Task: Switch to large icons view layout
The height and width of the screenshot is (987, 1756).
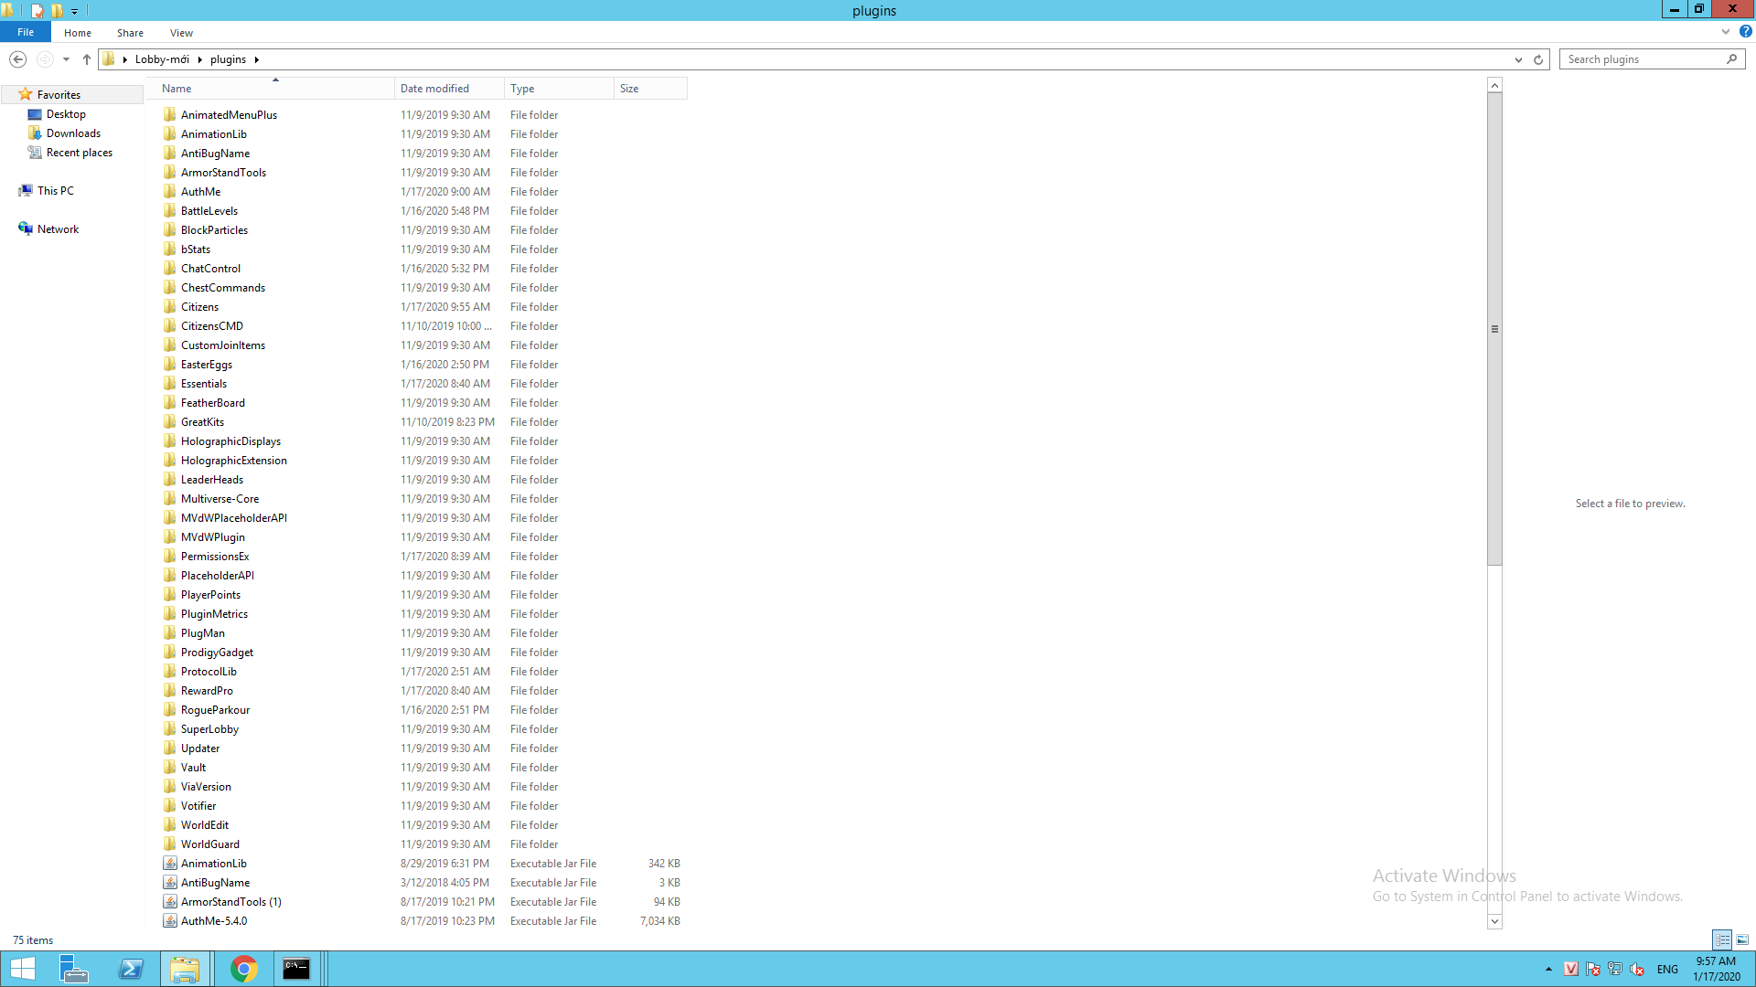Action: click(1742, 939)
